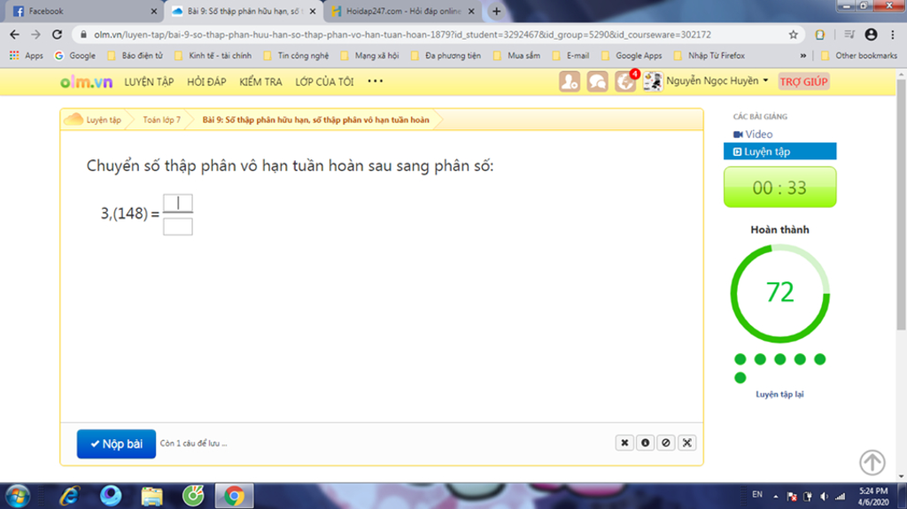907x509 pixels.
Task: Click Bài 9 breadcrumb title
Action: pyautogui.click(x=316, y=120)
